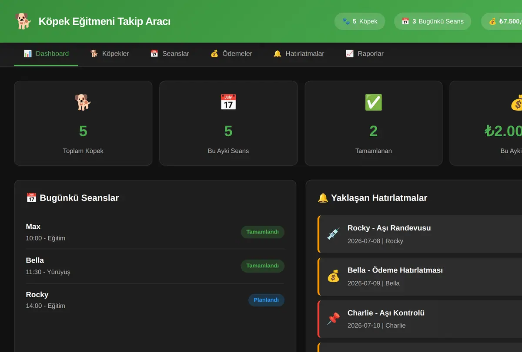
Task: Open the Ödemeler tab
Action: click(231, 54)
